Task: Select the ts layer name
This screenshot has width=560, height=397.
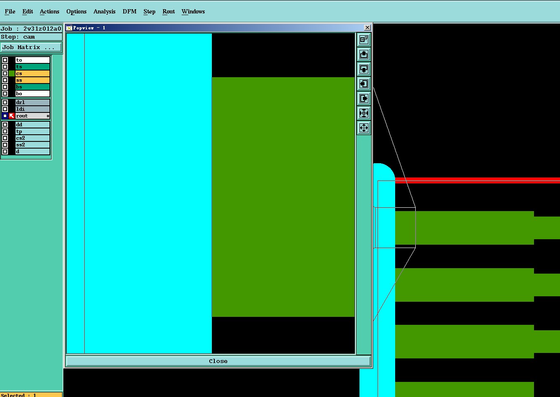Action: (33, 67)
